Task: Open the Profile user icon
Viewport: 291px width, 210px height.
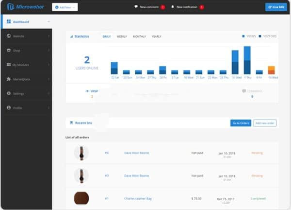Action: coord(9,107)
